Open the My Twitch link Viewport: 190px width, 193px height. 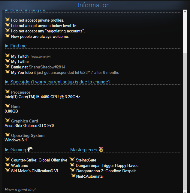20,56
